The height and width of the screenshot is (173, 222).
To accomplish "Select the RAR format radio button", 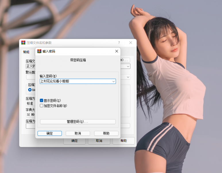I will coord(30,90).
